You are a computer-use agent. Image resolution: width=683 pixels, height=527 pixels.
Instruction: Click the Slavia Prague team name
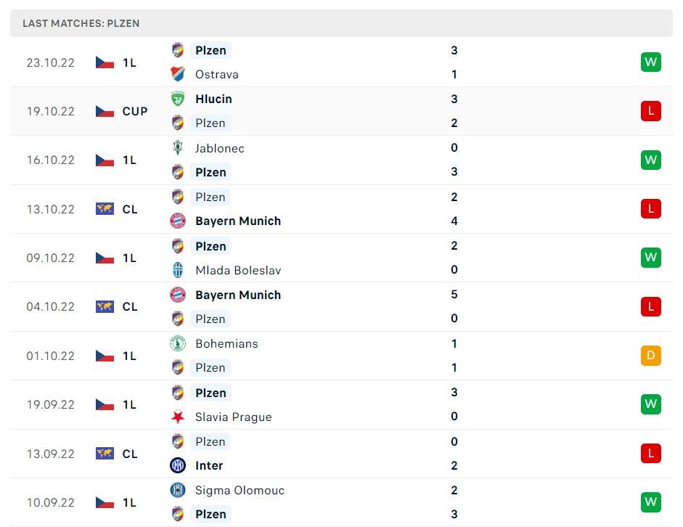point(233,417)
